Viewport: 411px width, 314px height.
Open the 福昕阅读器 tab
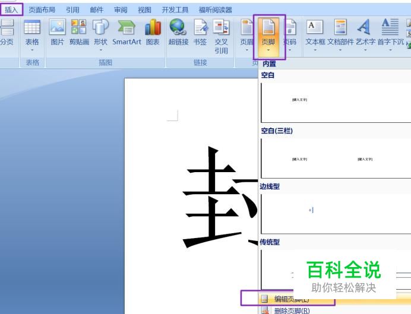pyautogui.click(x=216, y=10)
